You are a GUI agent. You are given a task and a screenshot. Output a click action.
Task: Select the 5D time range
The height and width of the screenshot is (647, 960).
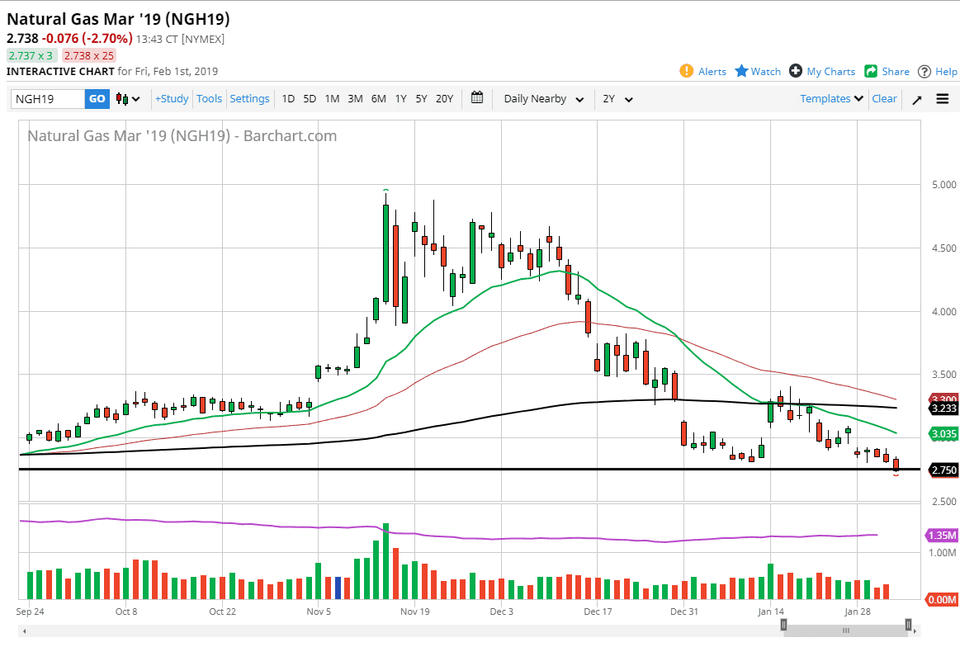click(310, 98)
